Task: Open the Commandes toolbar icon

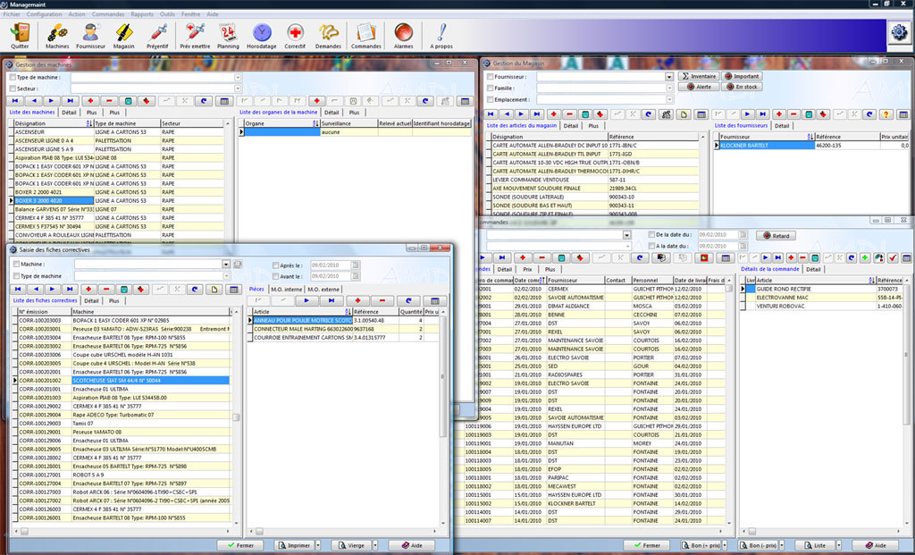Action: click(x=366, y=34)
